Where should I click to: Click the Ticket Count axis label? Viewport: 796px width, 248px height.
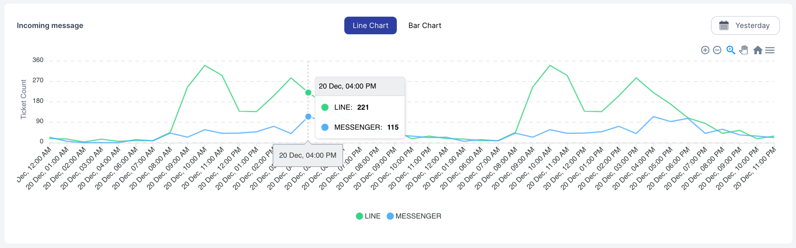click(23, 99)
